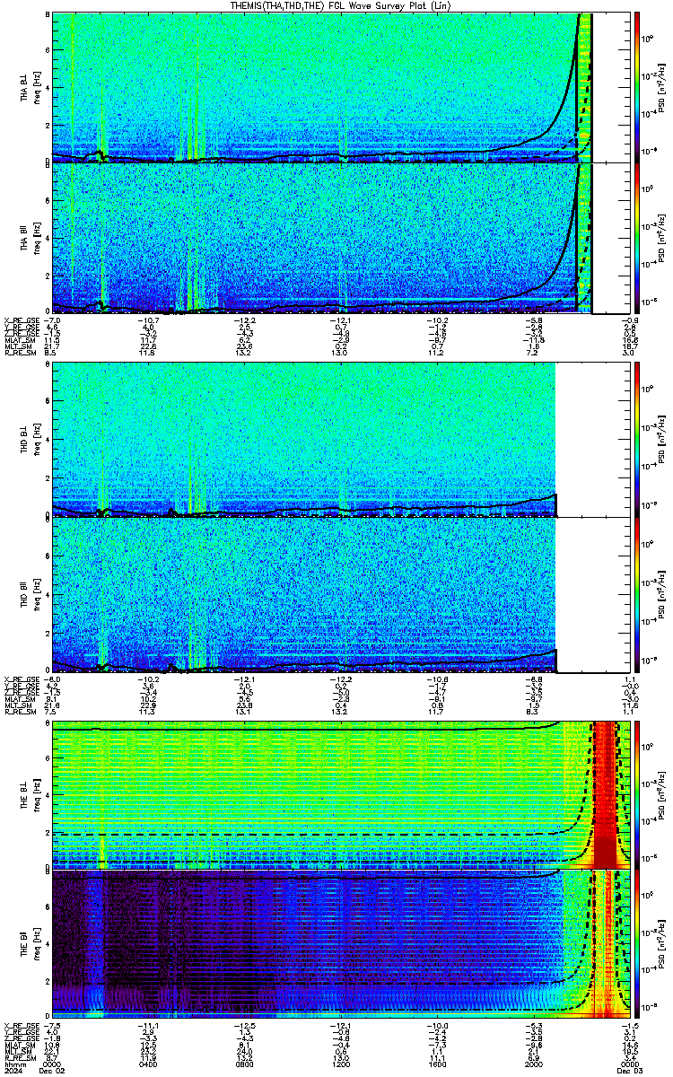673x1077 pixels.
Task: Click the PSD color bar beside THE B-perpendicular panel
Action: 637,794
